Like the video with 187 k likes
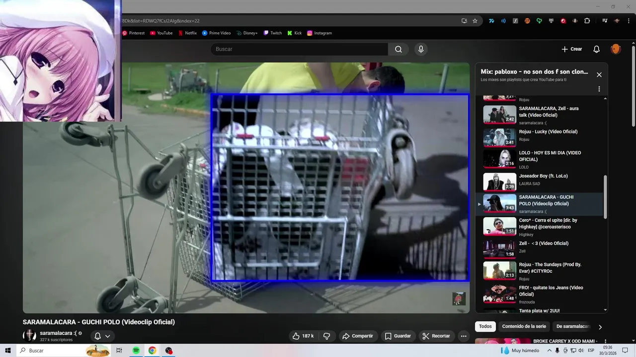This screenshot has width=636, height=357. pyautogui.click(x=303, y=336)
